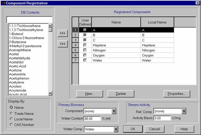Viewport: 201px width, 135px height.
Task: Open Stream Activity Ref. Comp. dropdown
Action: [x=184, y=111]
